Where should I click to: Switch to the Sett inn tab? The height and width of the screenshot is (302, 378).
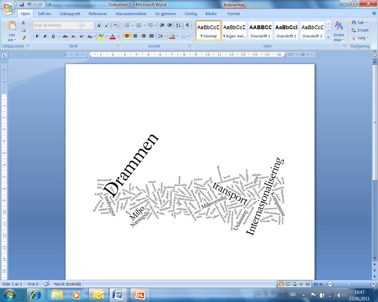pos(44,14)
